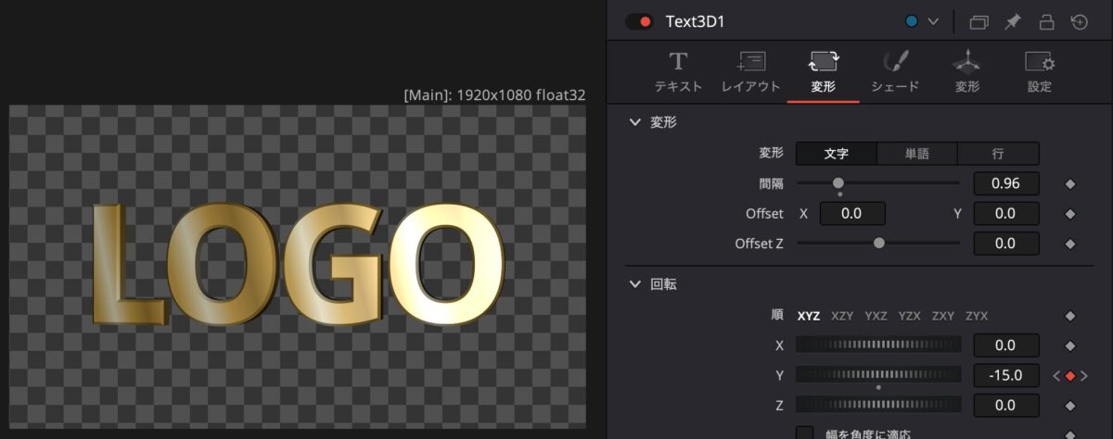
Task: Add a keyframe for Offset Z
Action: [1069, 245]
